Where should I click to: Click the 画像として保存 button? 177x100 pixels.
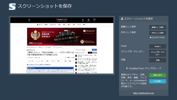tap(158, 27)
